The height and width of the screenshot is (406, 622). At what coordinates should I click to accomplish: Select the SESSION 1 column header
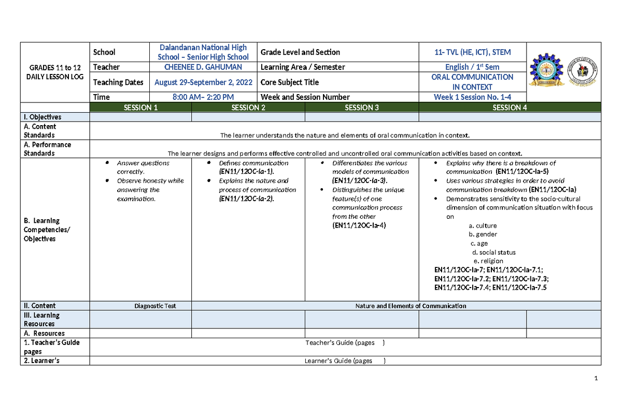click(140, 107)
